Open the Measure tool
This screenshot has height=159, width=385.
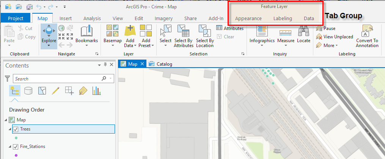tap(286, 36)
